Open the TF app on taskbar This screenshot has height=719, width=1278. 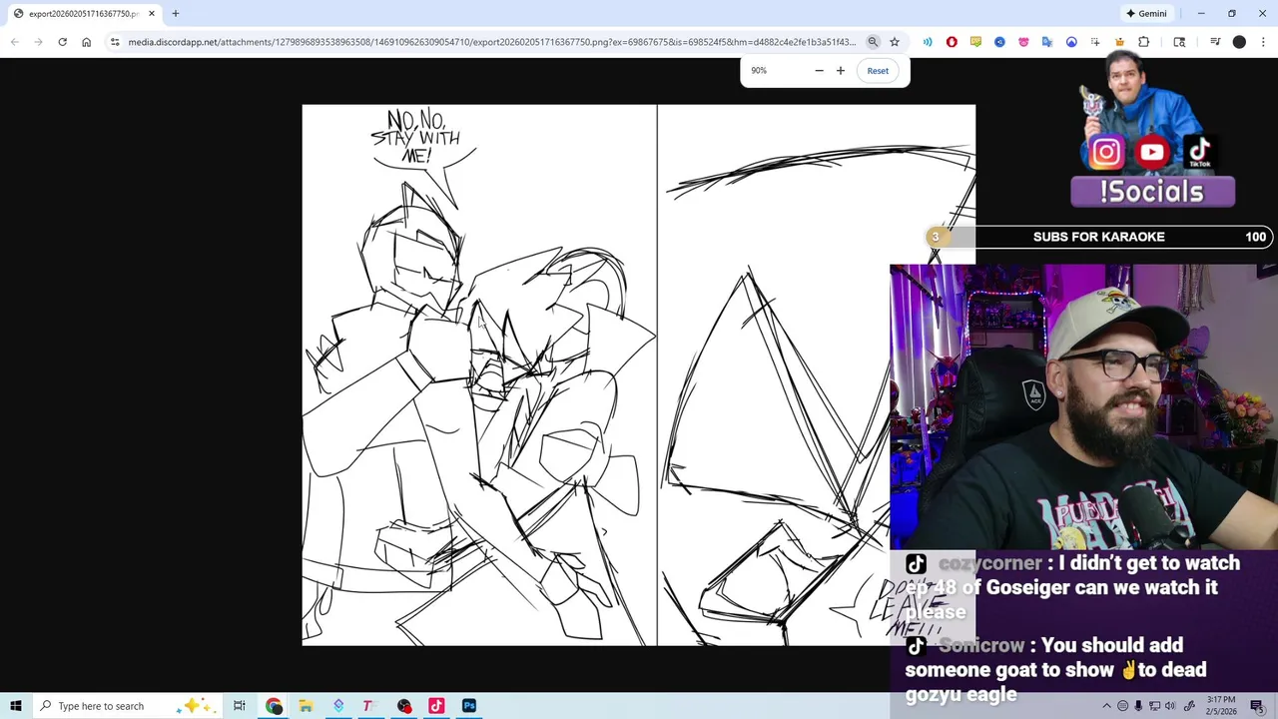[x=367, y=706]
